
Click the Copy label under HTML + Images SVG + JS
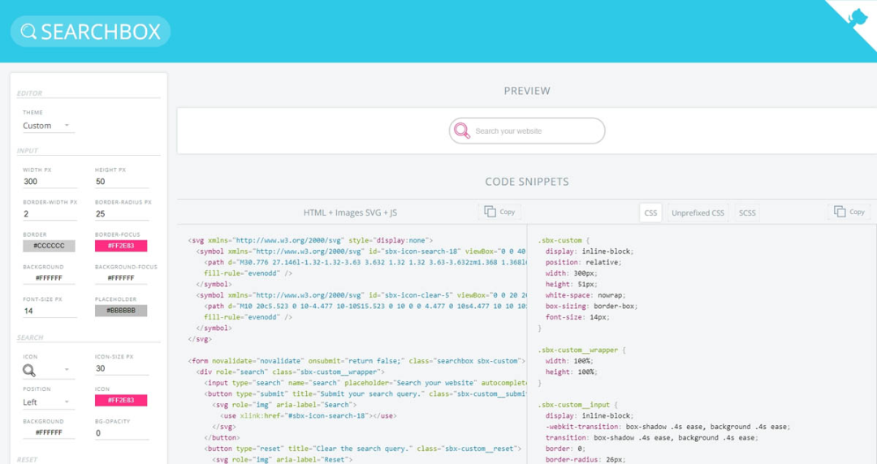click(x=508, y=212)
